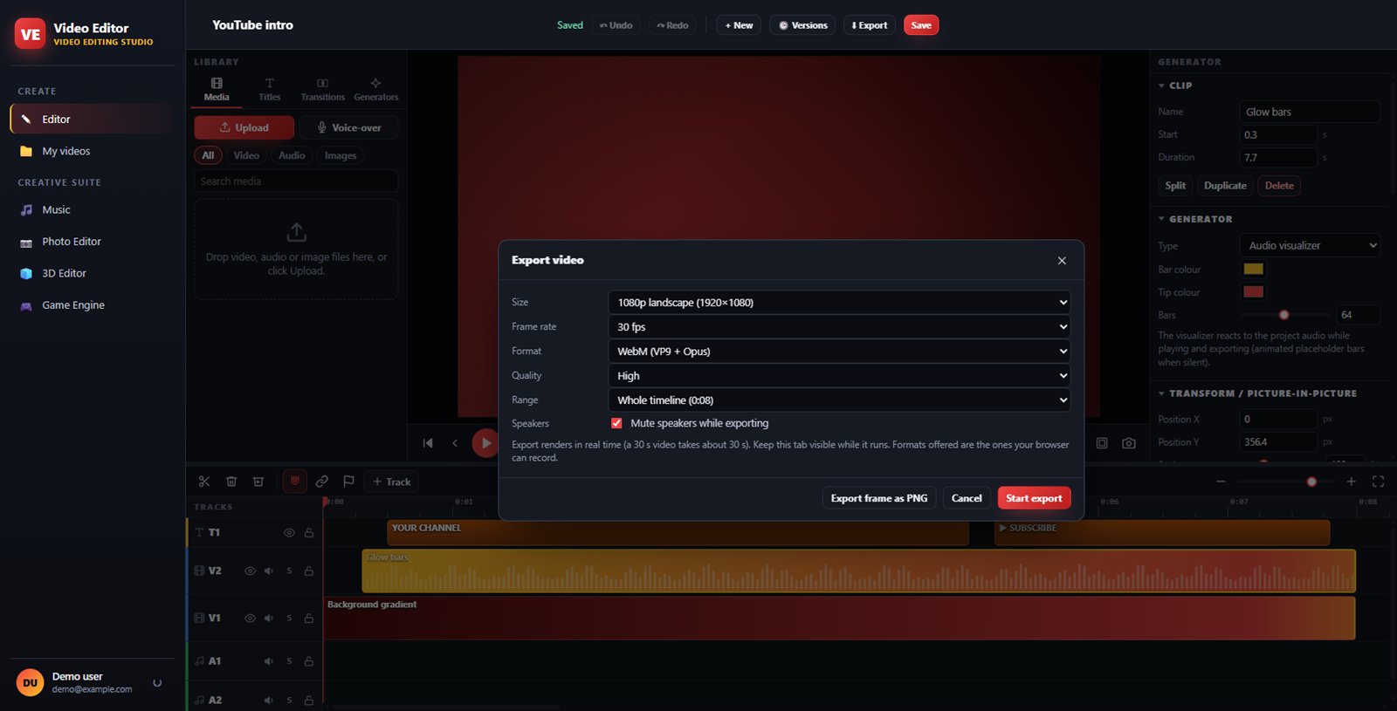The image size is (1397, 711).
Task: Close the Export video dialog
Action: click(x=1062, y=260)
